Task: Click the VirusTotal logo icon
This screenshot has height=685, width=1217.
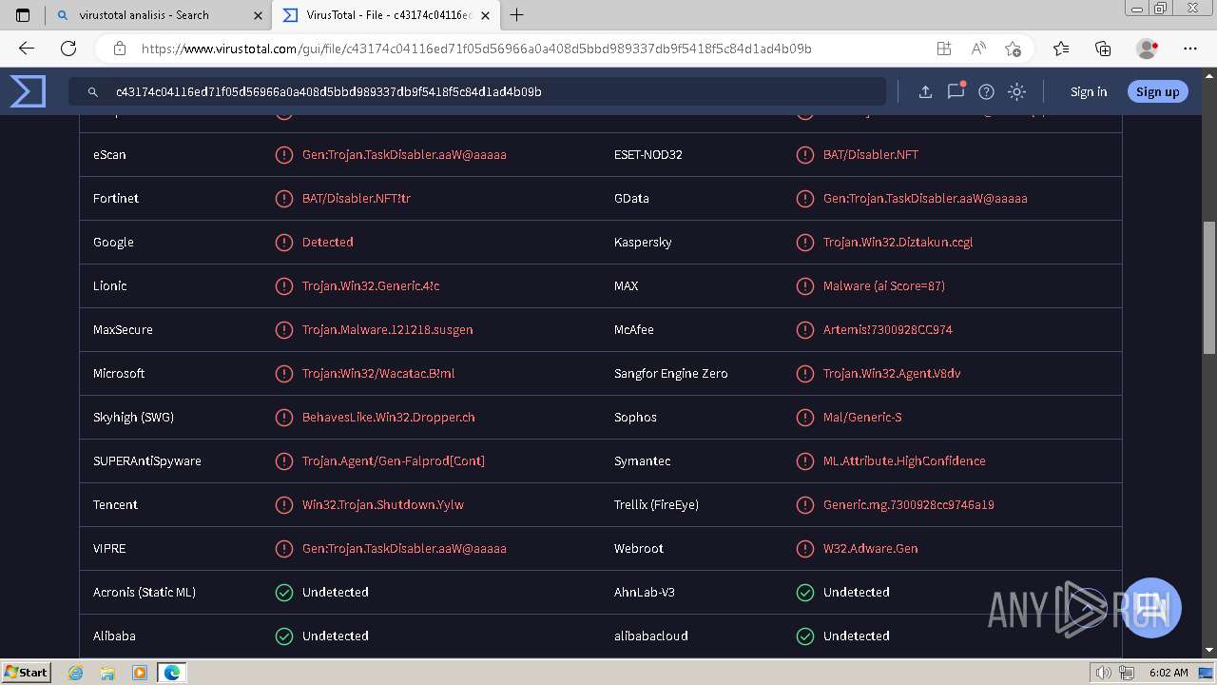Action: tap(28, 91)
